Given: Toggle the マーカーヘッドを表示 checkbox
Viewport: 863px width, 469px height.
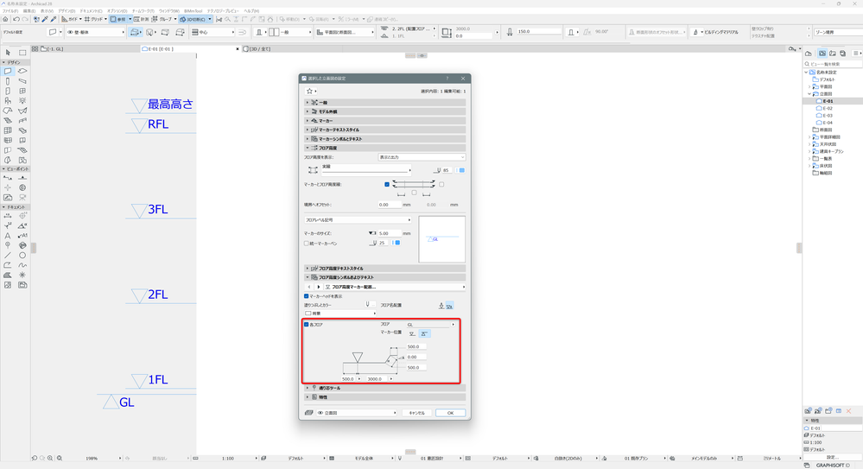Looking at the screenshot, I should [307, 296].
